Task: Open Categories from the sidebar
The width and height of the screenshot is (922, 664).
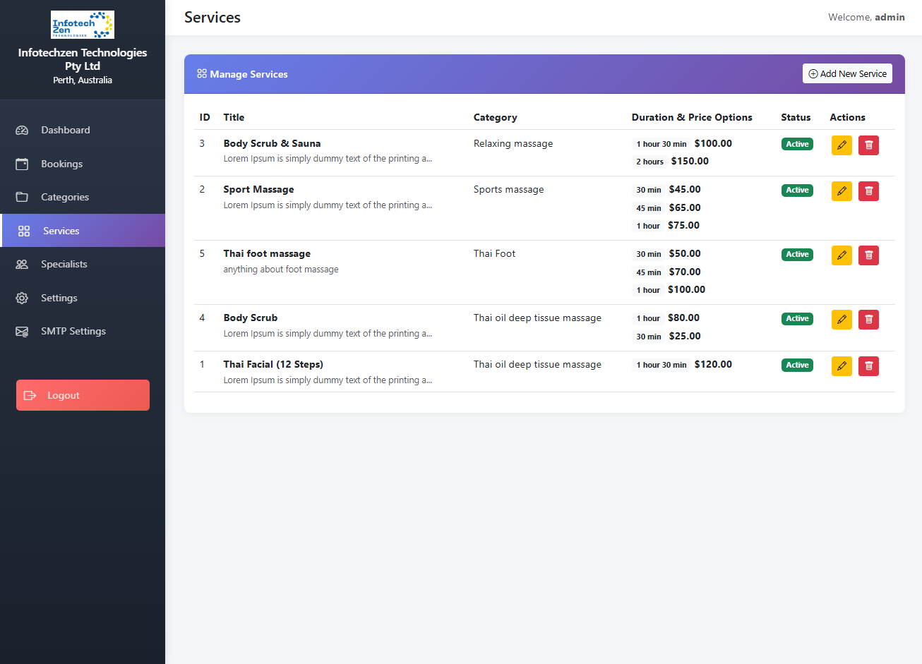Action: 64,197
